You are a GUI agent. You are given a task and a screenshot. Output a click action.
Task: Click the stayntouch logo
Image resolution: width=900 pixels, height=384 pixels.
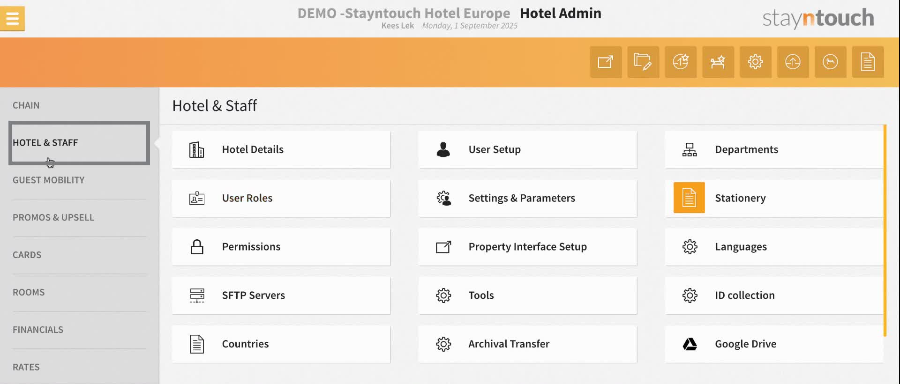[x=818, y=18]
